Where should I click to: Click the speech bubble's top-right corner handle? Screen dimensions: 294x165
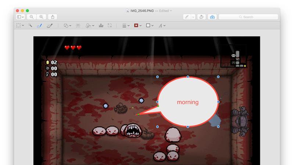coord(218,77)
